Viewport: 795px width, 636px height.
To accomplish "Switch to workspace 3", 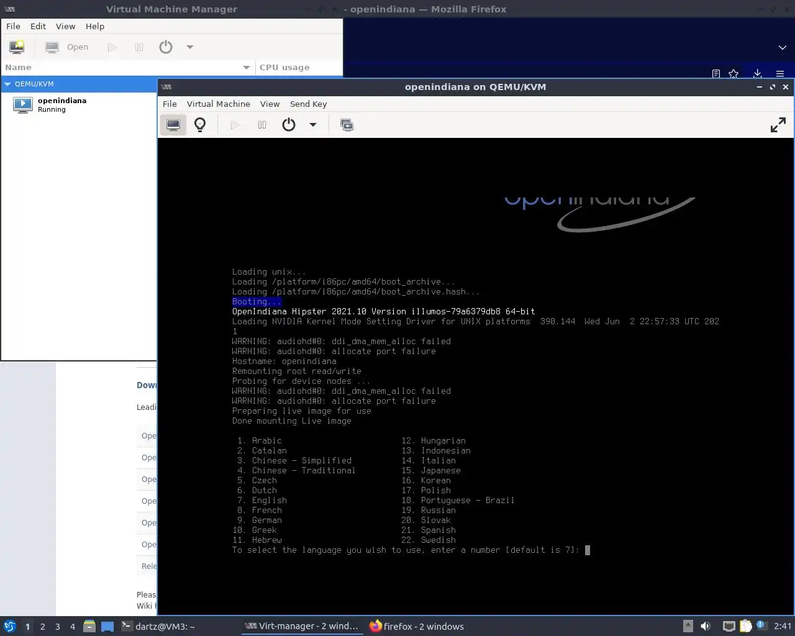I will click(57, 627).
